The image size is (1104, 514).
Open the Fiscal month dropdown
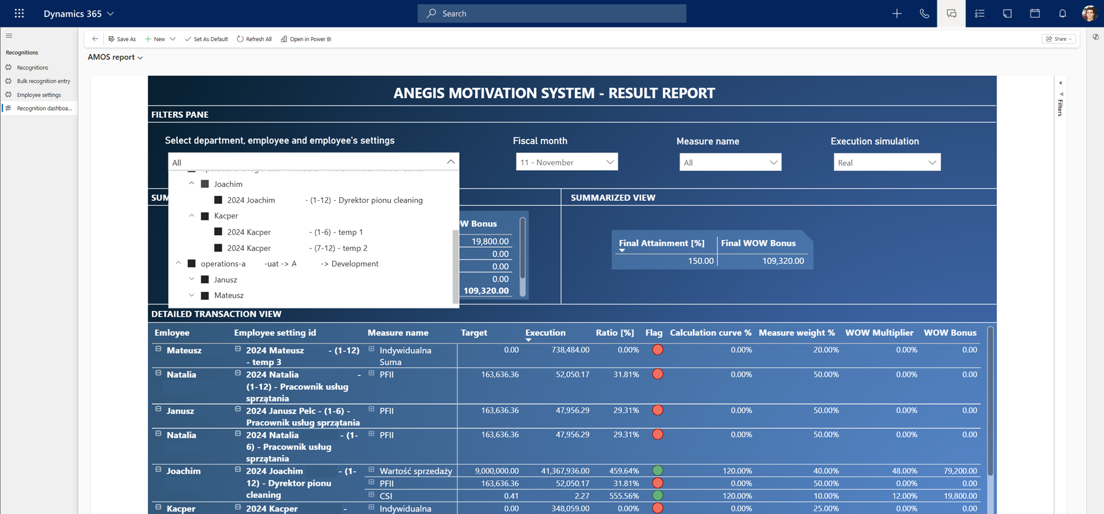coord(567,162)
